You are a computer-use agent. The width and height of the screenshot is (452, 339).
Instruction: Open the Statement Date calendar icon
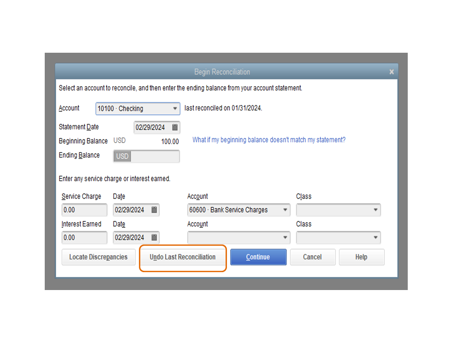click(x=175, y=128)
